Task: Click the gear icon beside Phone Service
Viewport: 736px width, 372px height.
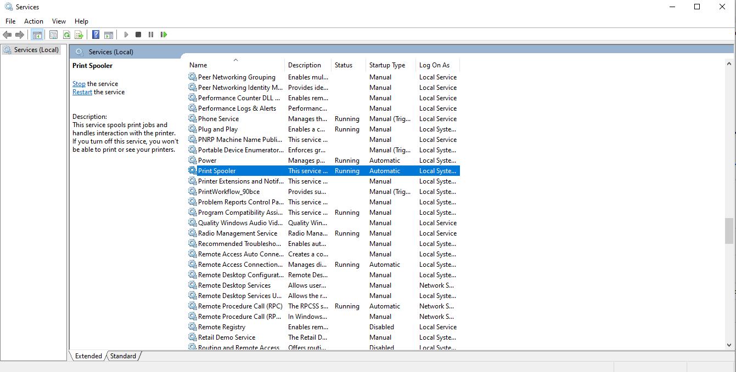Action: point(193,119)
